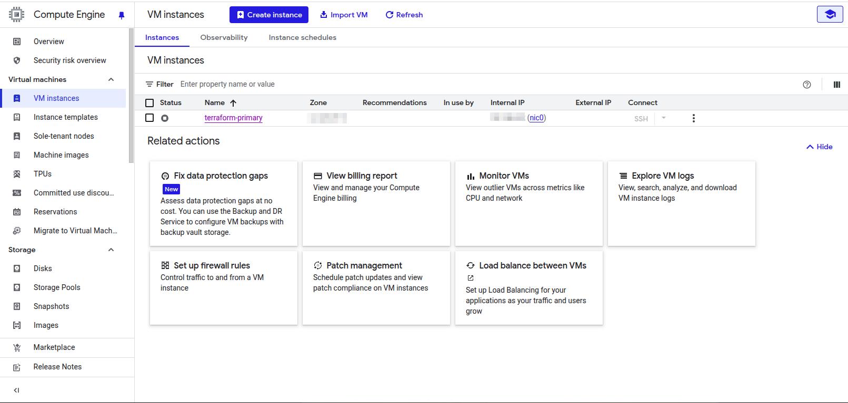Click the Marketplace cart icon

click(17, 347)
